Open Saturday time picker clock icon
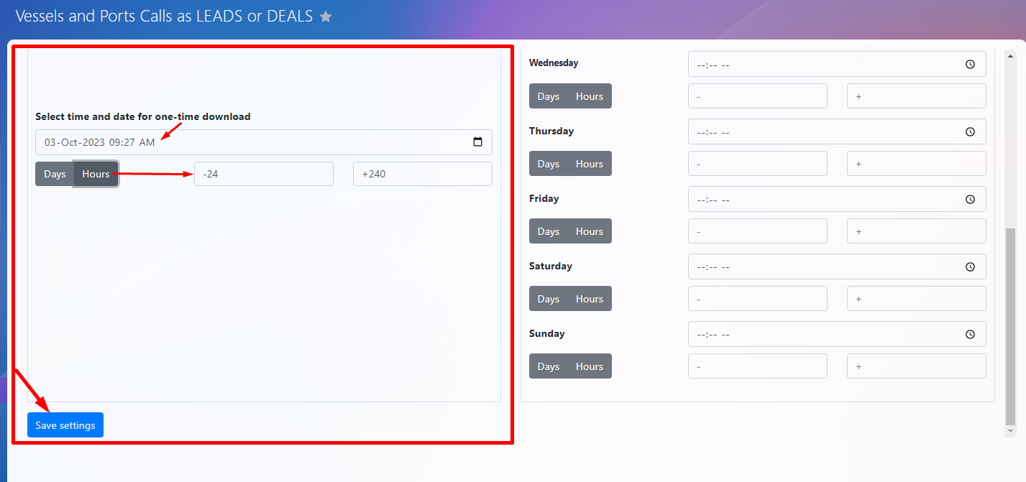Viewport: 1026px width, 482px height. click(x=970, y=267)
